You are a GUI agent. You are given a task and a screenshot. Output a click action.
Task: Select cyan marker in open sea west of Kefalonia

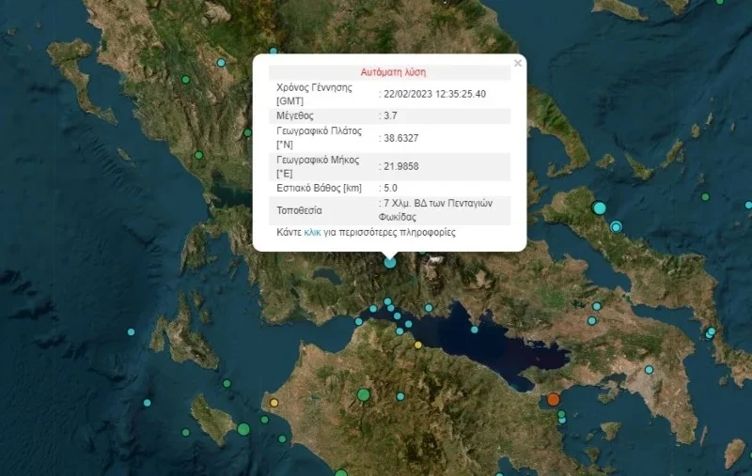click(131, 331)
